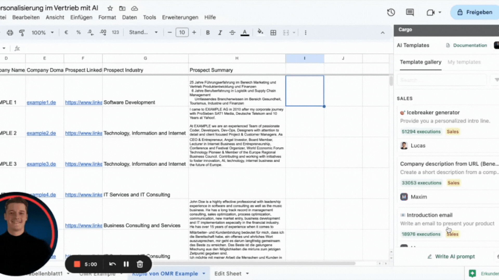Screen dimensions: 499x280
Task: Open the merge cells dropdown arrow
Action: (x=294, y=33)
